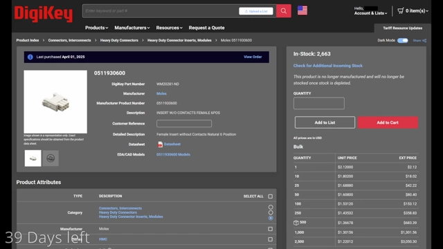Image resolution: width=443 pixels, height=249 pixels.
Task: Open the Tariff Resource Updates tab
Action: pos(403,28)
